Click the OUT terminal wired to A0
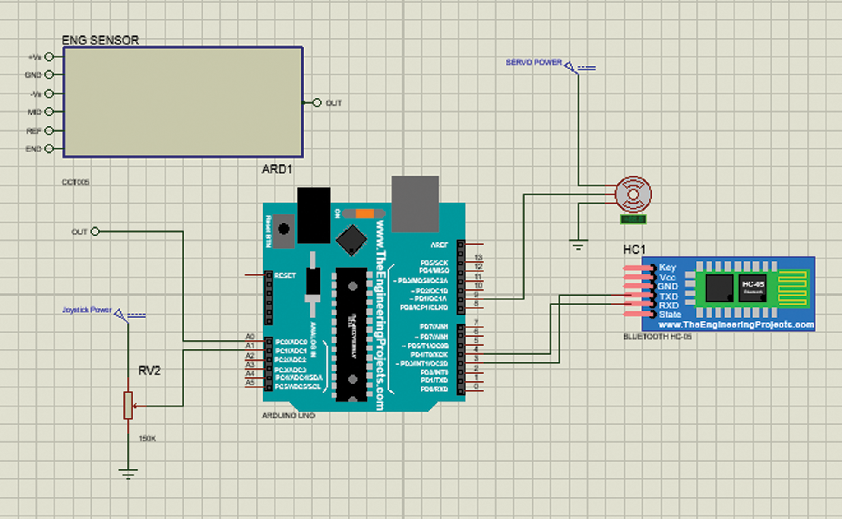The width and height of the screenshot is (842, 519). pyautogui.click(x=95, y=232)
